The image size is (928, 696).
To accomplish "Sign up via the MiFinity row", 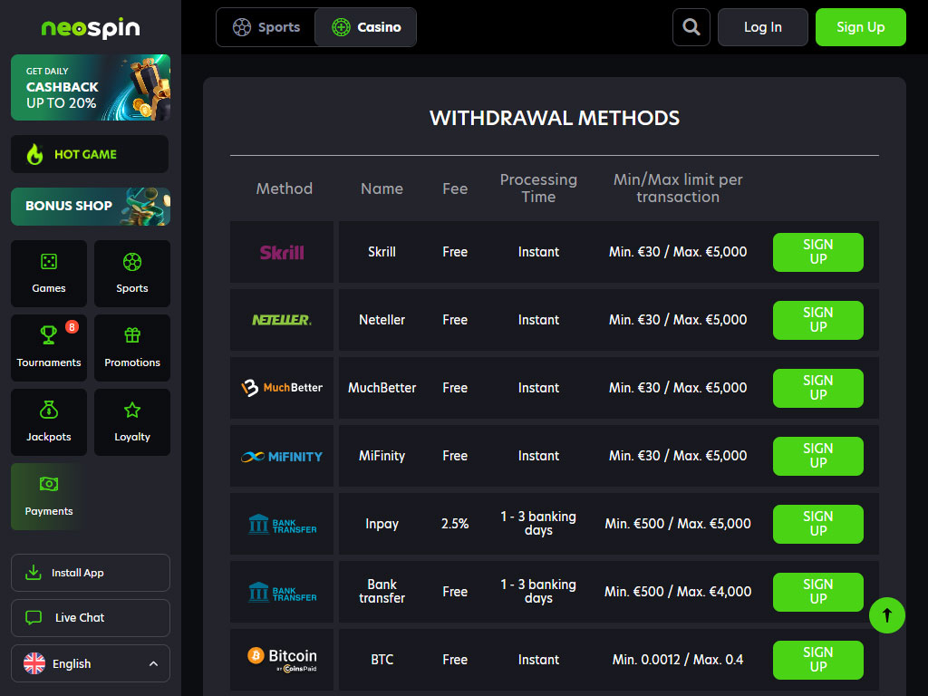I will pos(818,456).
